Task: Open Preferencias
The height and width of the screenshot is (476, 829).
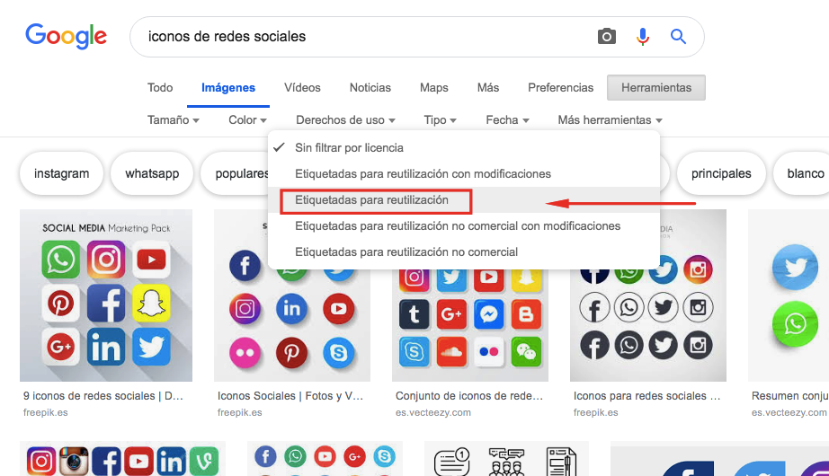Action: pos(560,88)
